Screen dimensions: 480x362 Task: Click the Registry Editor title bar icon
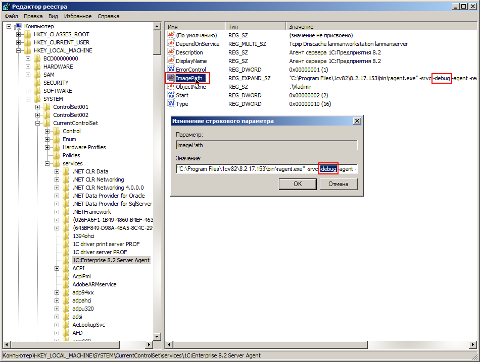(6, 7)
